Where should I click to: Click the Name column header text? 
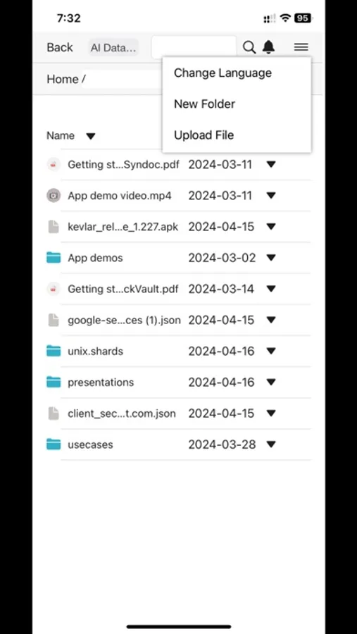click(61, 136)
